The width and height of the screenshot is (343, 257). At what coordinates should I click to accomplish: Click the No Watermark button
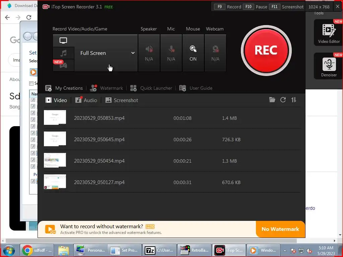[280, 229]
